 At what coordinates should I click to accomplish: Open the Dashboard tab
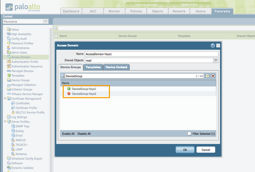[x=71, y=11]
